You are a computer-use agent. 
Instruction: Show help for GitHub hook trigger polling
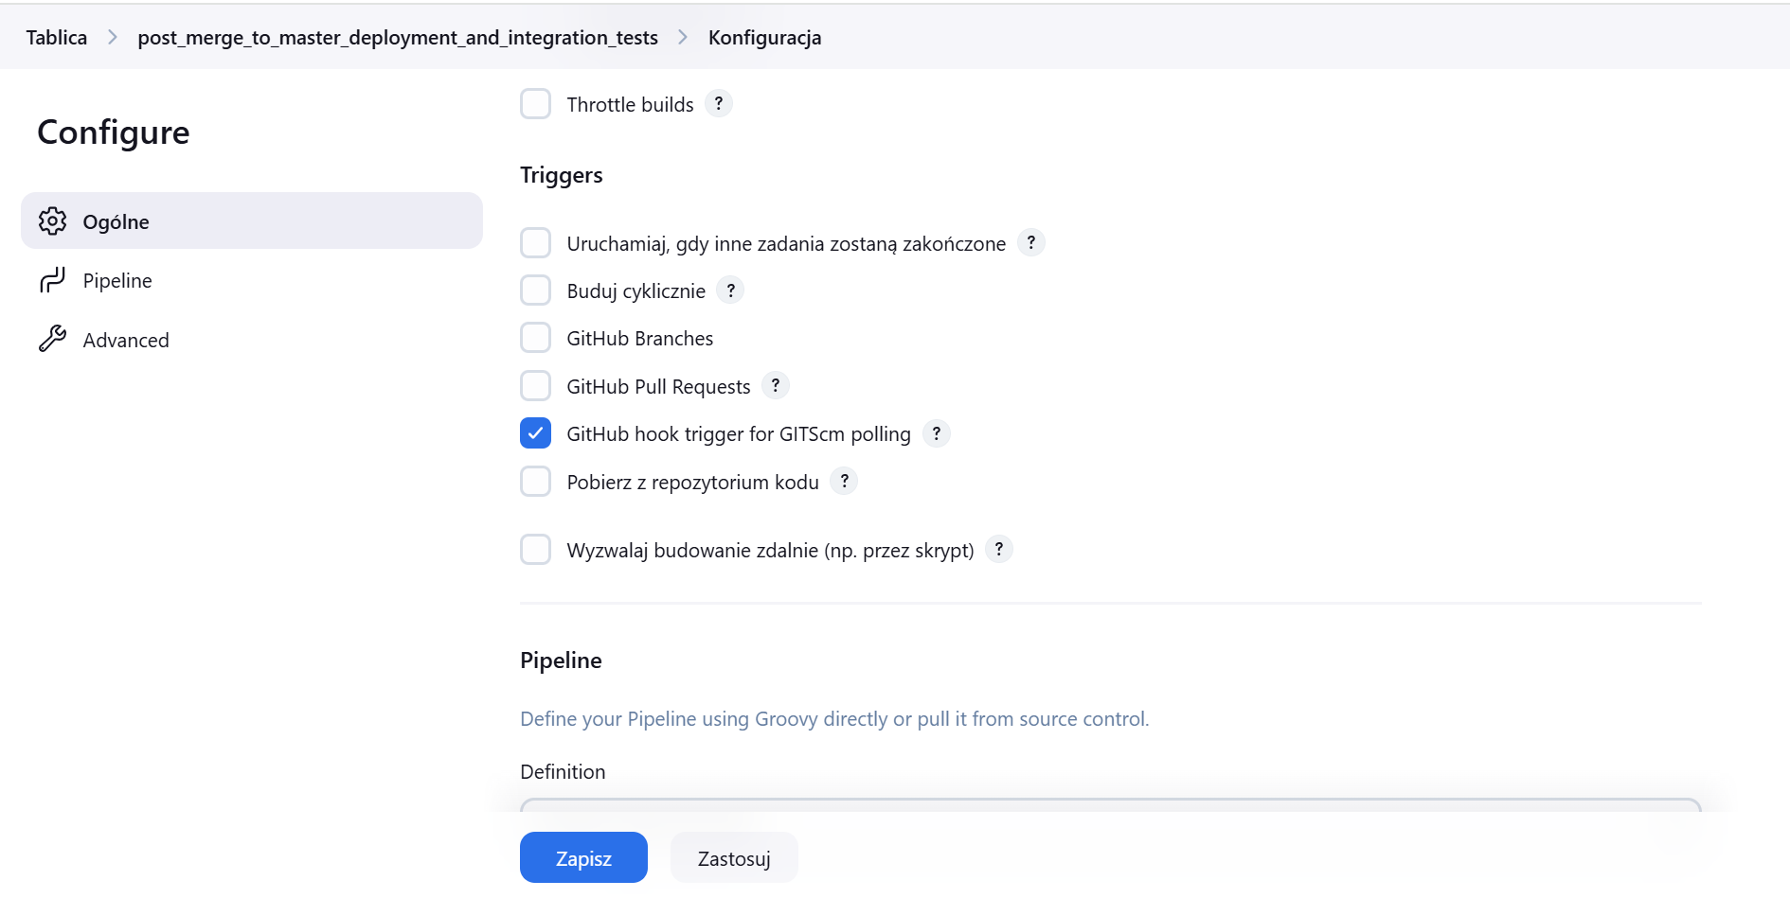click(x=936, y=433)
